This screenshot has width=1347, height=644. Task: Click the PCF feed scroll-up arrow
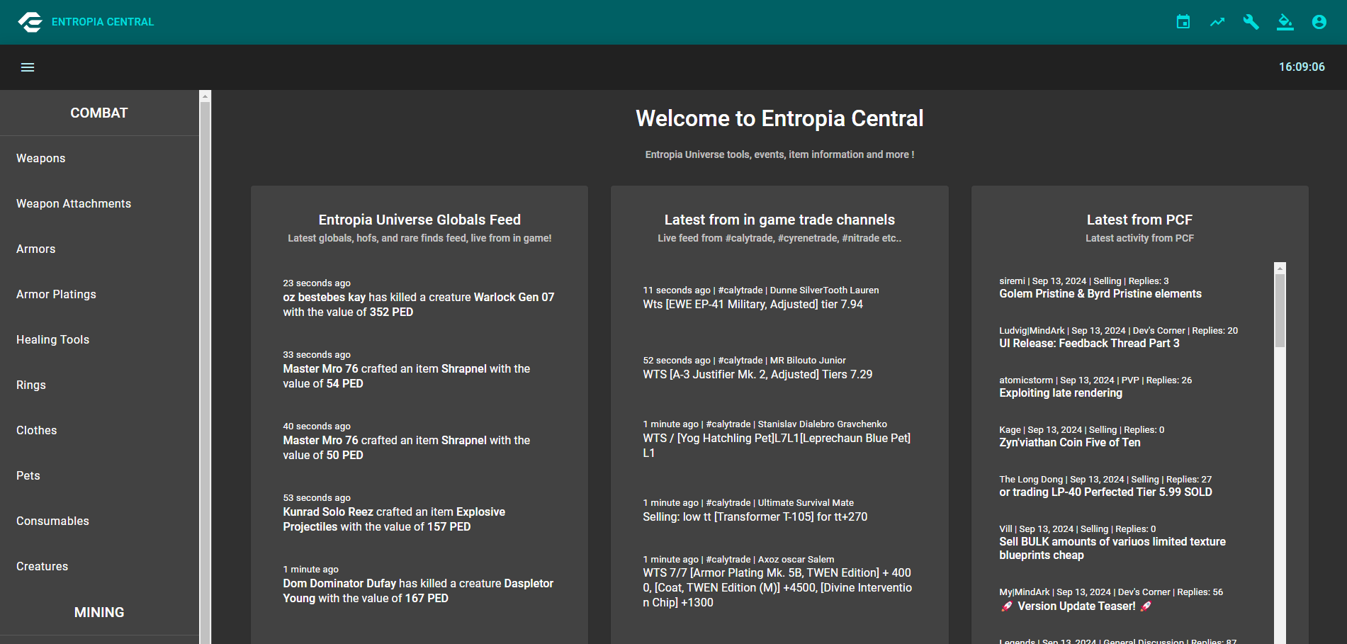tap(1280, 269)
